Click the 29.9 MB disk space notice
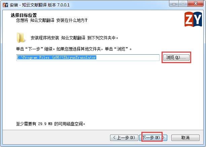This screenshot has width=206, height=147. click(50, 124)
